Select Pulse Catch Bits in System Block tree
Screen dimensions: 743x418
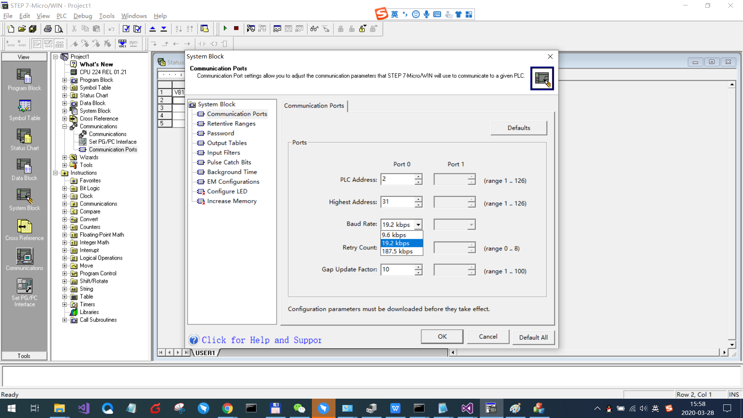(229, 163)
